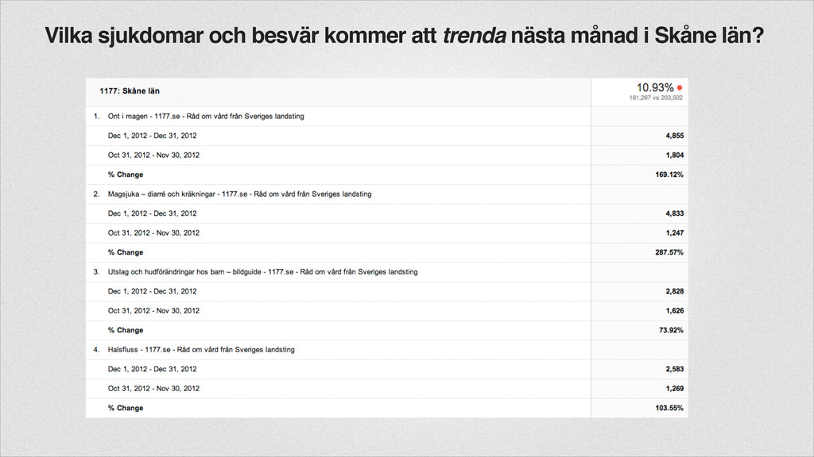
Task: Click the 4,855 December visits value
Action: pos(675,136)
